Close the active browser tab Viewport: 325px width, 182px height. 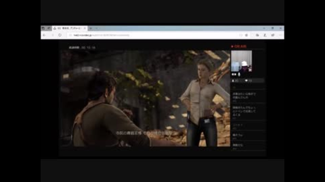tap(85, 28)
